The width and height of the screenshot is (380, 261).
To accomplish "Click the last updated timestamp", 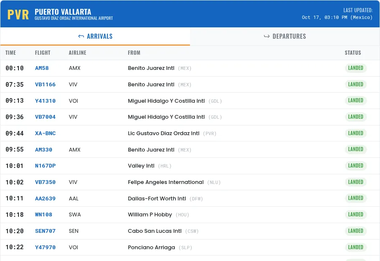I will (337, 17).
